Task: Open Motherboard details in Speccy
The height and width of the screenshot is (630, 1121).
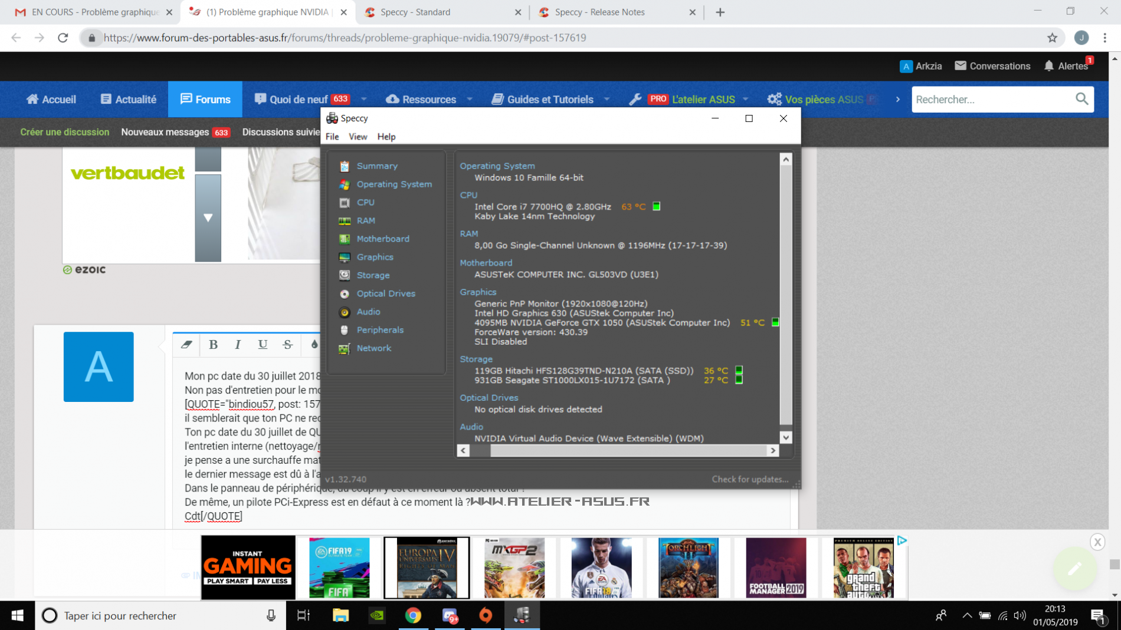Action: 382,239
